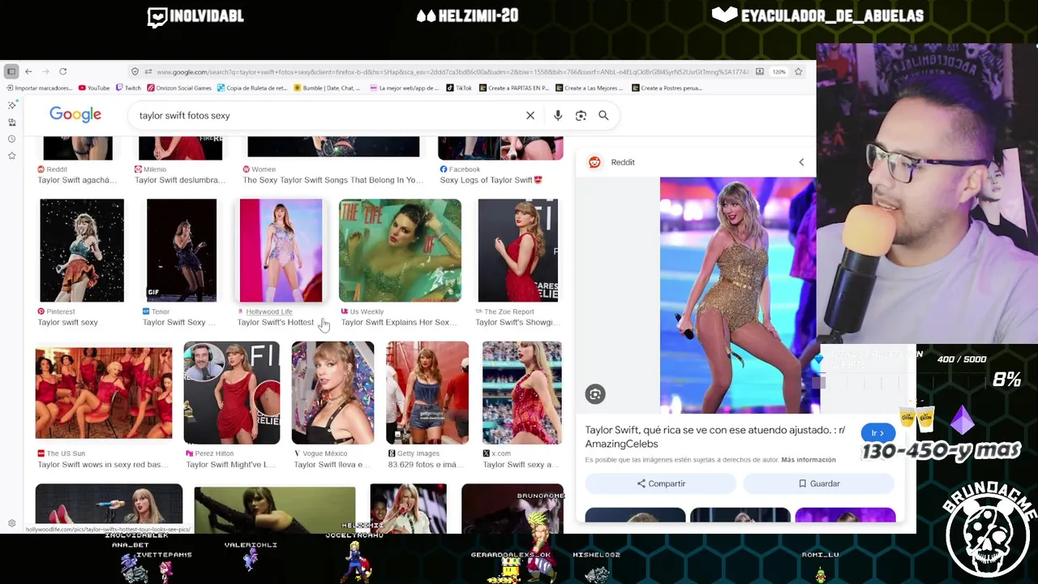The image size is (1038, 584).
Task: Open the Tenor GIF thumbnail
Action: coord(182,250)
